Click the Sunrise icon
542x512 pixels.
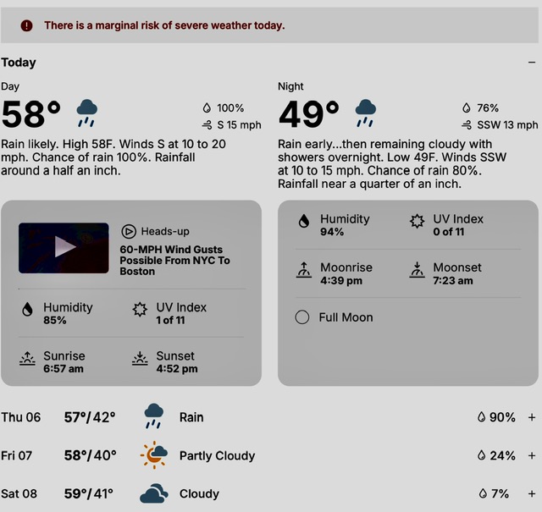(28, 360)
